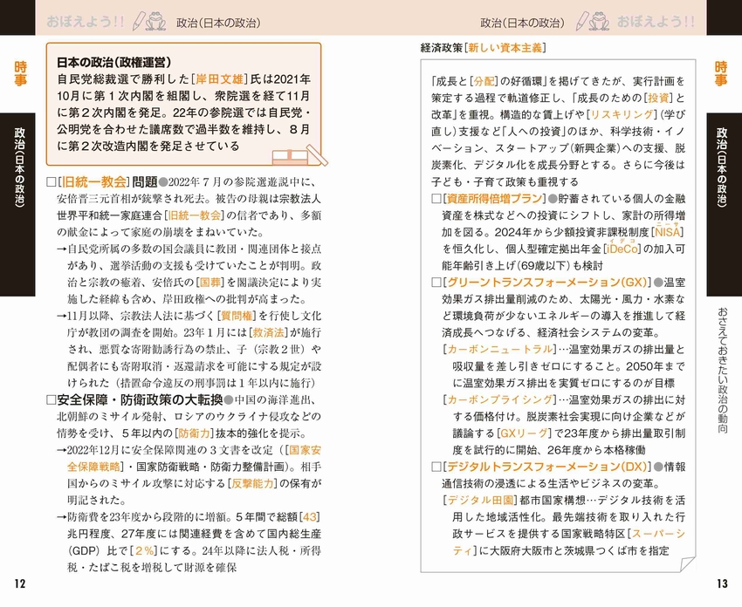
Task: Click the orange term iDeCo
Action: pyautogui.click(x=622, y=249)
